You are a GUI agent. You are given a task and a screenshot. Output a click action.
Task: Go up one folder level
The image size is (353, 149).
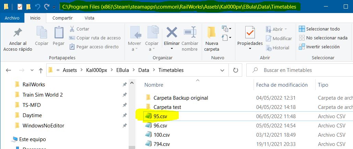pos(41,70)
